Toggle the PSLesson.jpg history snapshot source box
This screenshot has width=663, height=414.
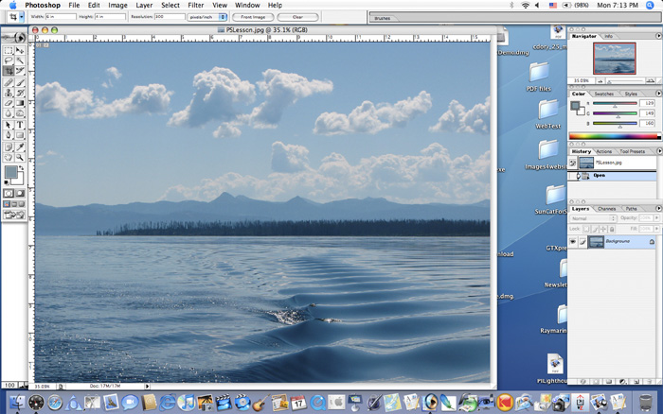pos(574,164)
